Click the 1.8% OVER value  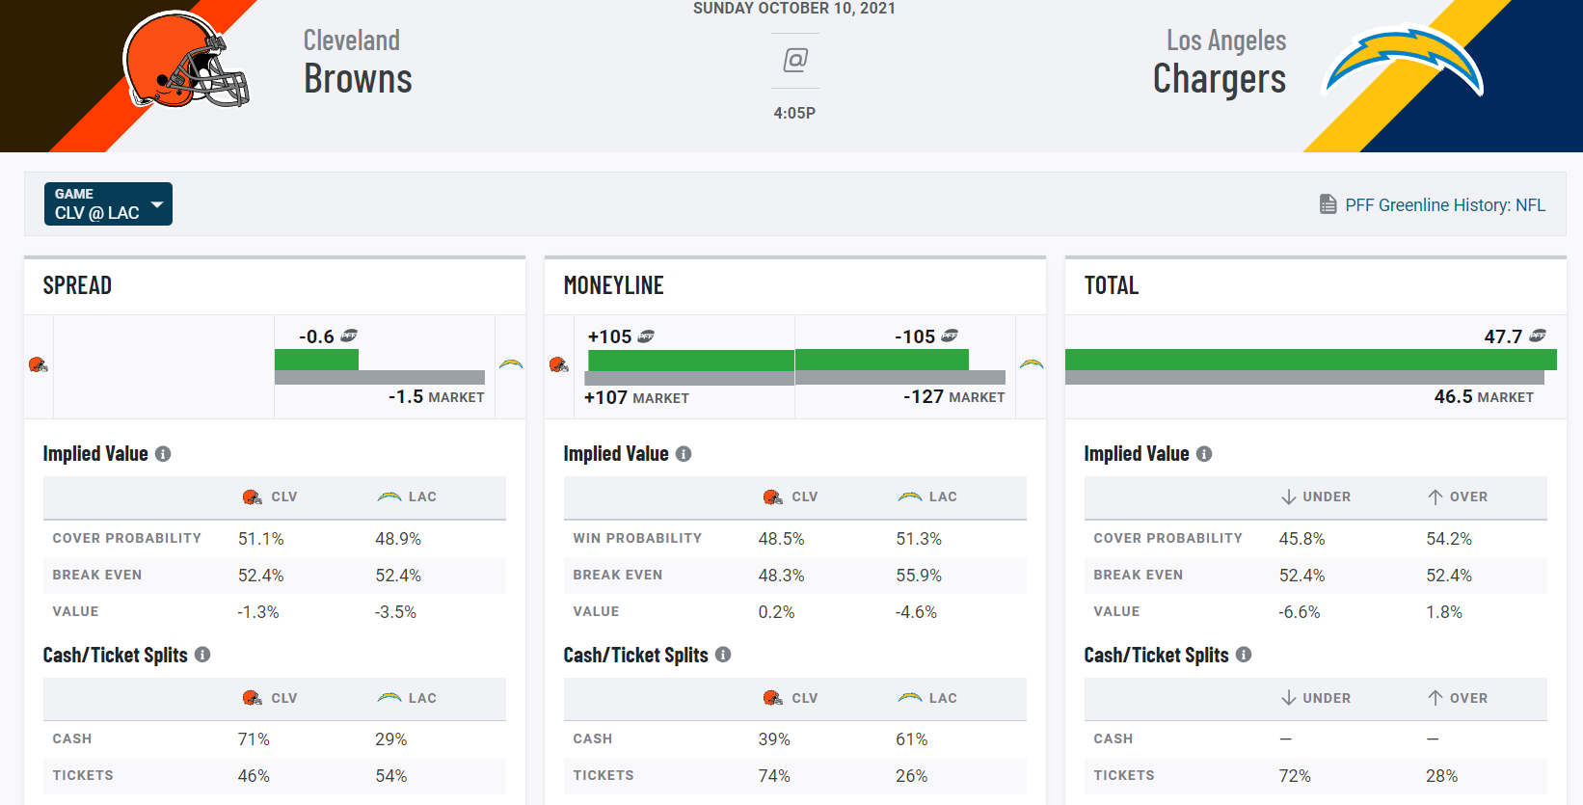click(1444, 612)
